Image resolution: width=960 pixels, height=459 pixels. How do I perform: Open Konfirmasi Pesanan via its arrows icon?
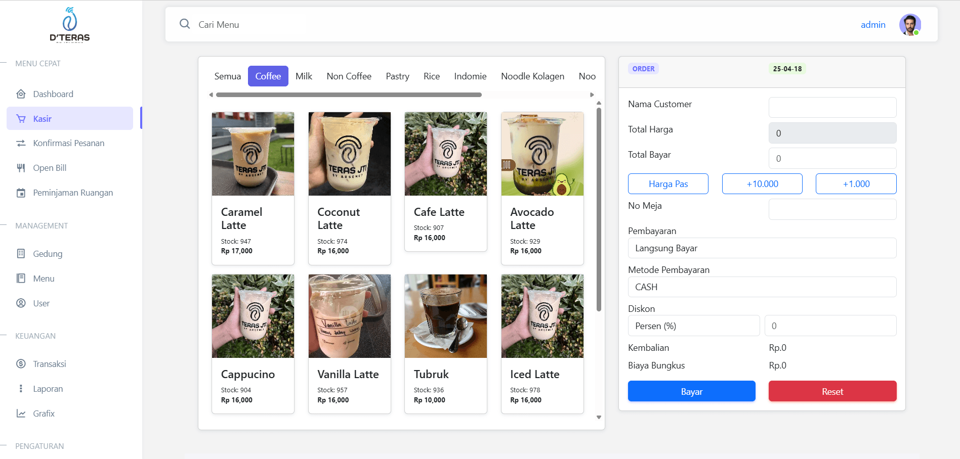21,144
